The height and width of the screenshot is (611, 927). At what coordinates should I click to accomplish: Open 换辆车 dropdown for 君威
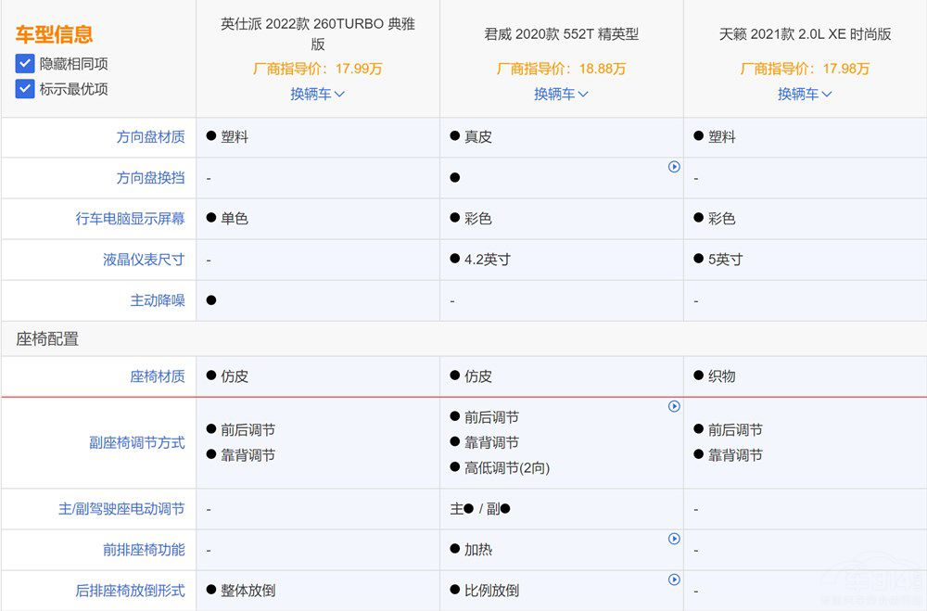tap(561, 94)
